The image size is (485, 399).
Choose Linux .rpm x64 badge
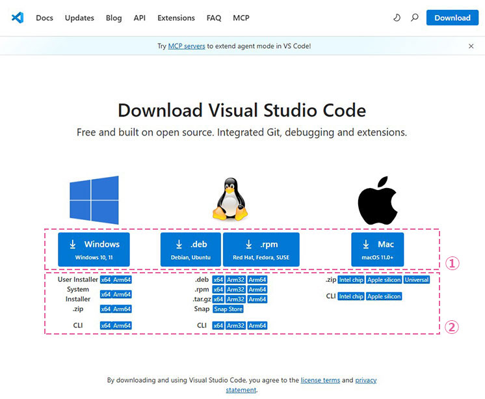pyautogui.click(x=218, y=290)
